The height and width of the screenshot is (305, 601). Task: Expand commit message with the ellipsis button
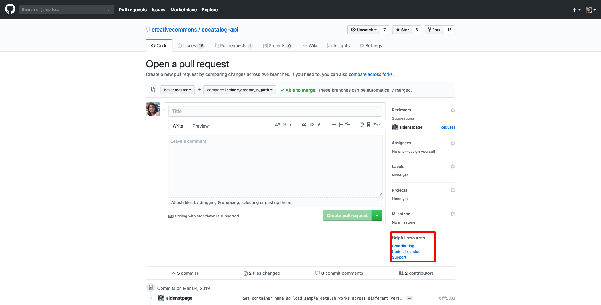point(409,298)
